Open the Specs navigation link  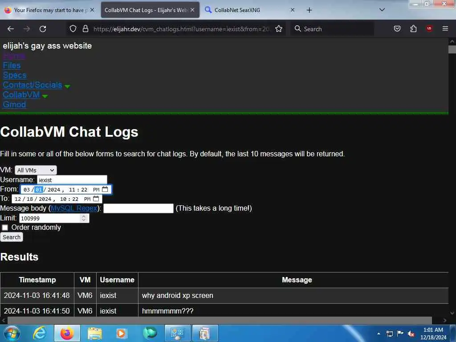click(x=15, y=75)
